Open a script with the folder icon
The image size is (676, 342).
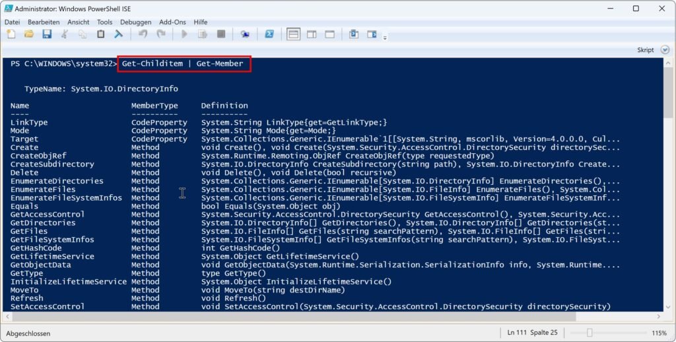[29, 34]
